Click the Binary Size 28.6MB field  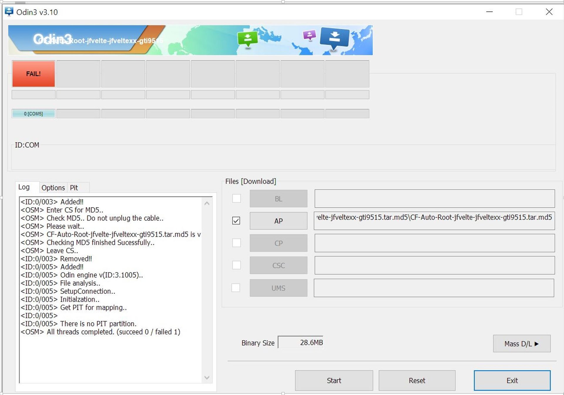coord(301,342)
